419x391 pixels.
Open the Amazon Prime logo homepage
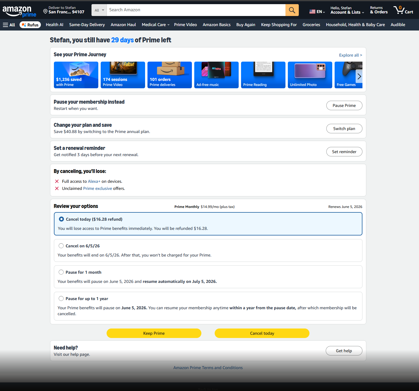(19, 11)
